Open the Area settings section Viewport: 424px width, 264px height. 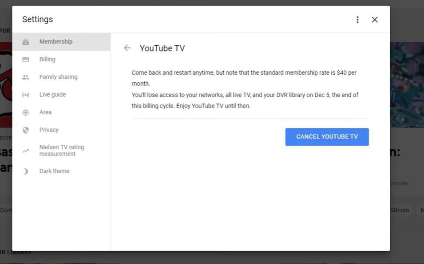[x=61, y=112]
